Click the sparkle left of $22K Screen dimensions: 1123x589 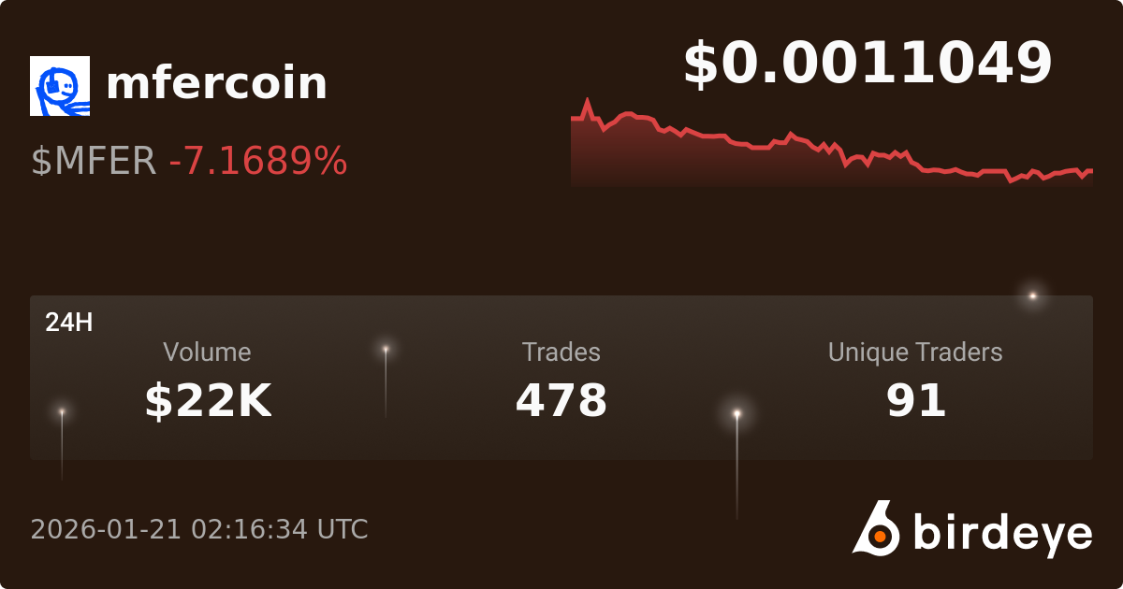point(62,411)
